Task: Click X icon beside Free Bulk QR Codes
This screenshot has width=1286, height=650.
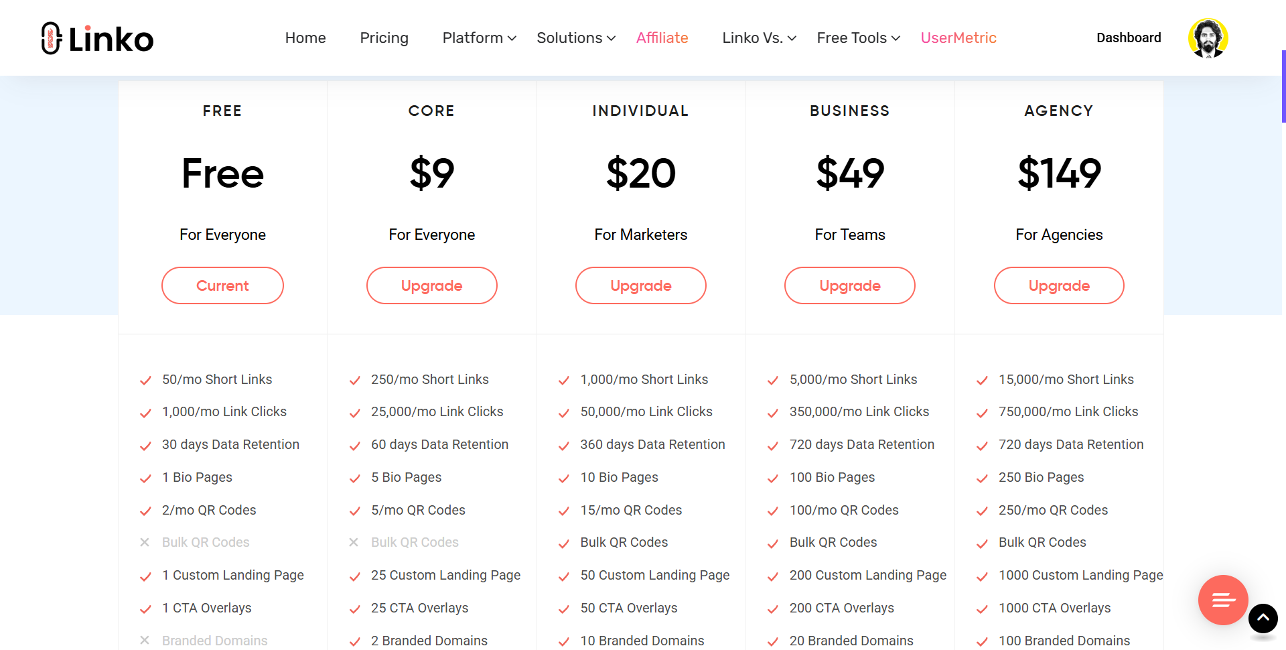Action: click(x=145, y=542)
